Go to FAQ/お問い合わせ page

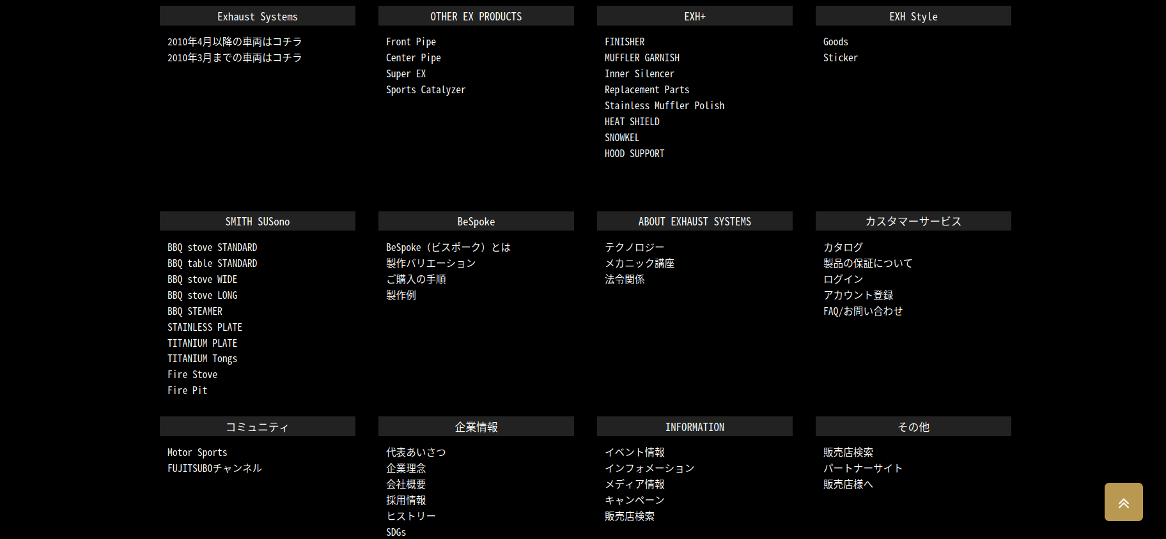[862, 312]
